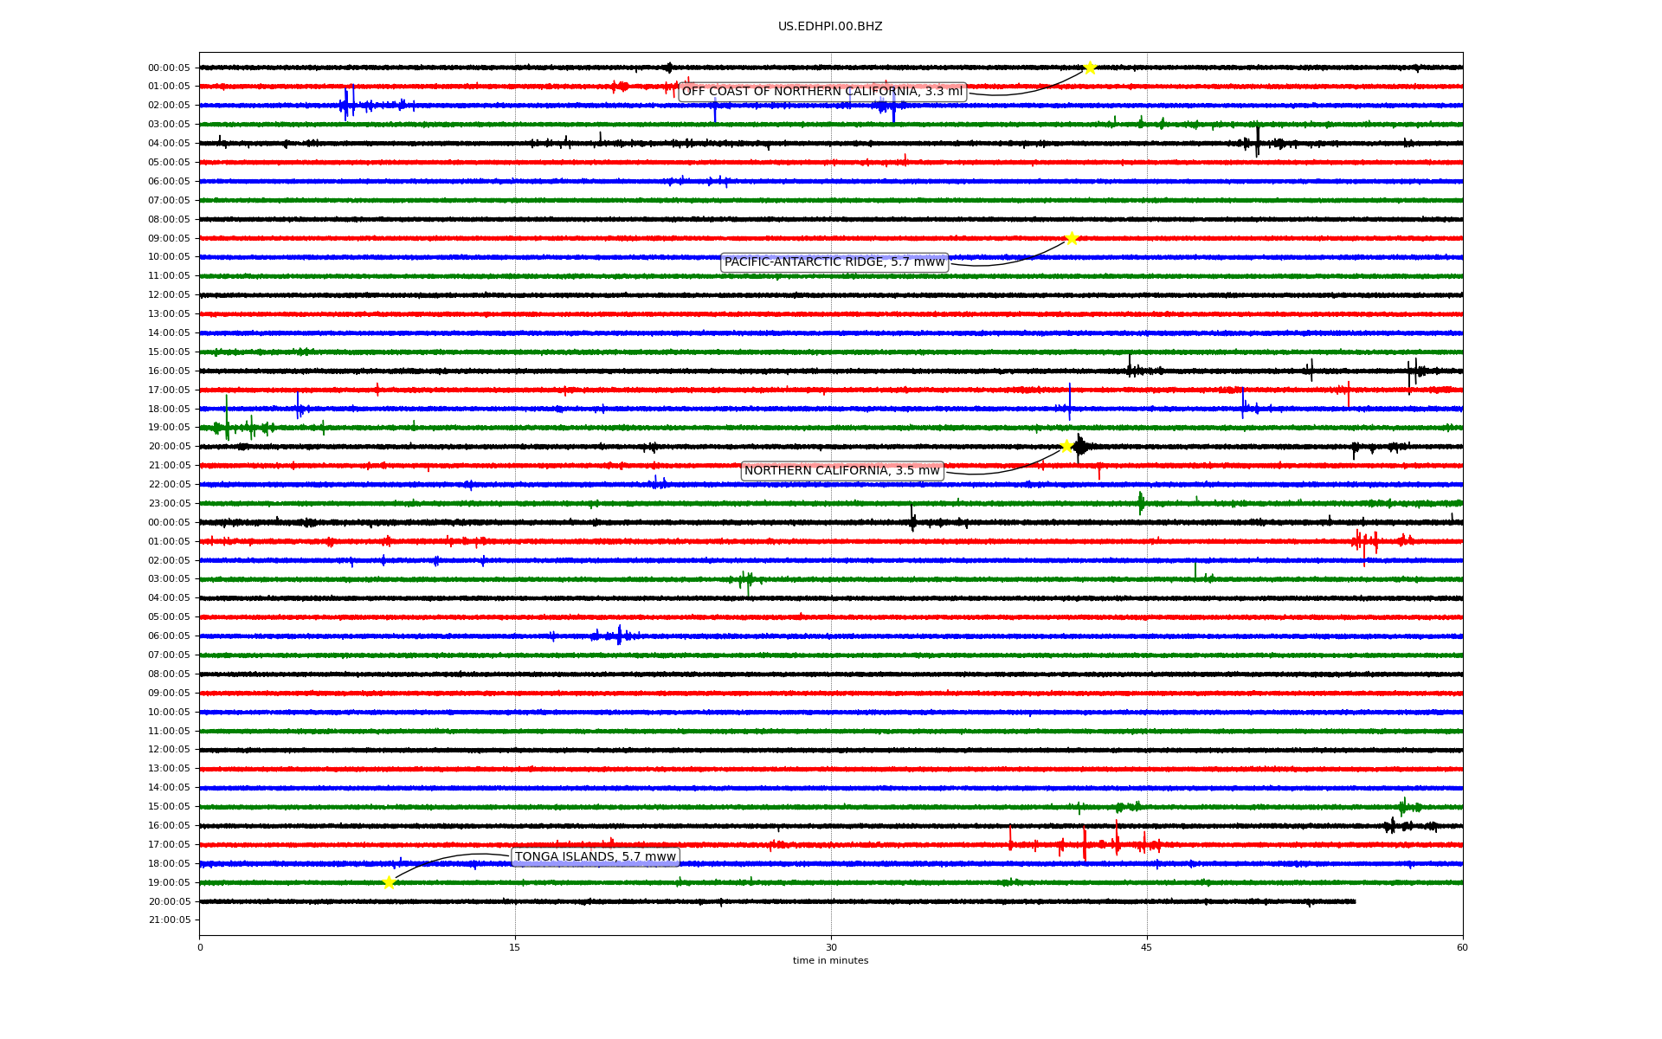Click the yellow star on the 09:00:05 trace
The image size is (1662, 1039).
[x=1072, y=238]
